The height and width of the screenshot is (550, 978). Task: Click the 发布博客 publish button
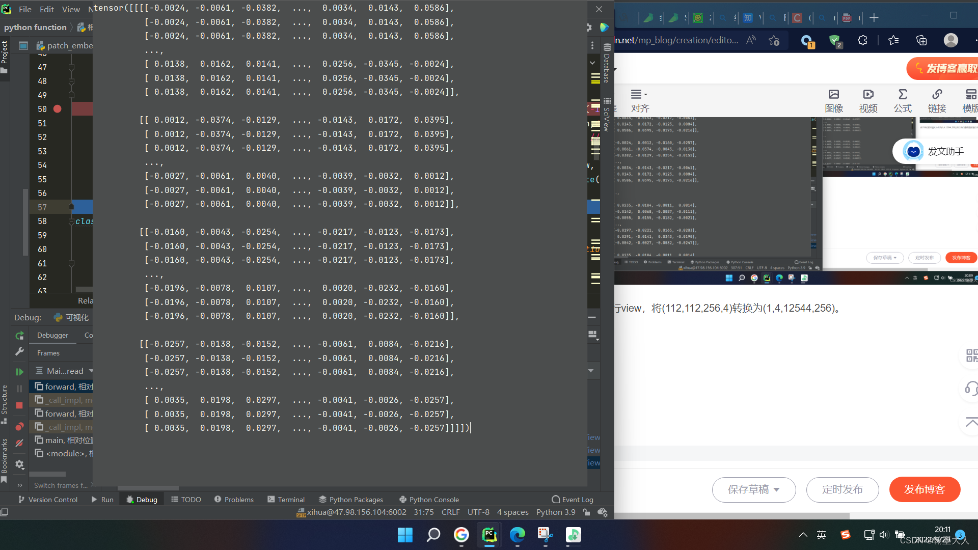point(925,489)
